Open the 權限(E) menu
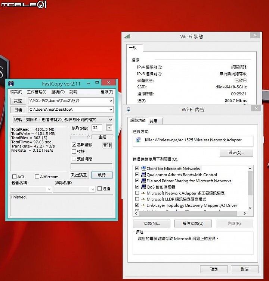Viewport: 269px width, 281px height. coord(107,92)
